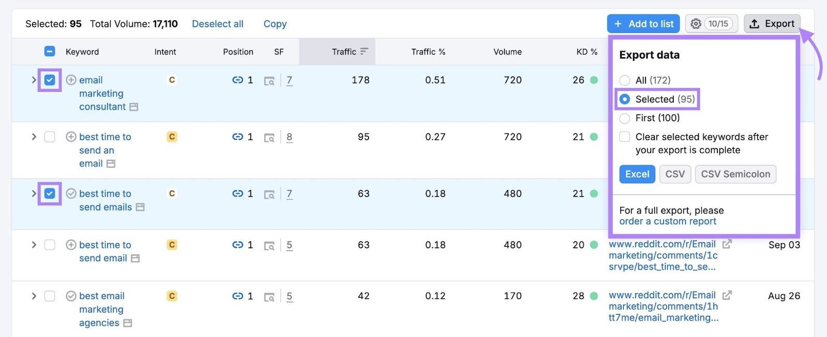Click SERP snapshot icon for email marketing consultant
Image resolution: width=827 pixels, height=337 pixels.
[269, 81]
